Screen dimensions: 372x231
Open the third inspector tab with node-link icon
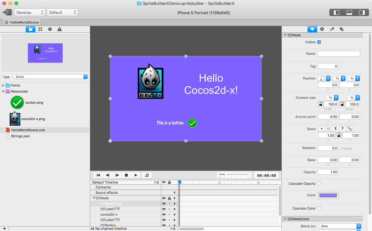(332, 29)
